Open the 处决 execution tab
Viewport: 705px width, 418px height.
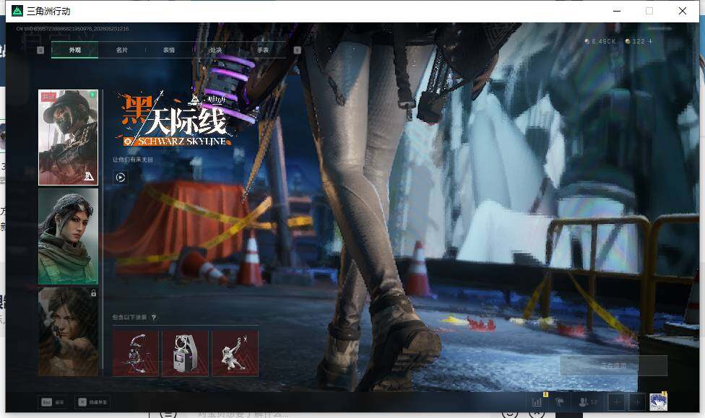pos(216,50)
